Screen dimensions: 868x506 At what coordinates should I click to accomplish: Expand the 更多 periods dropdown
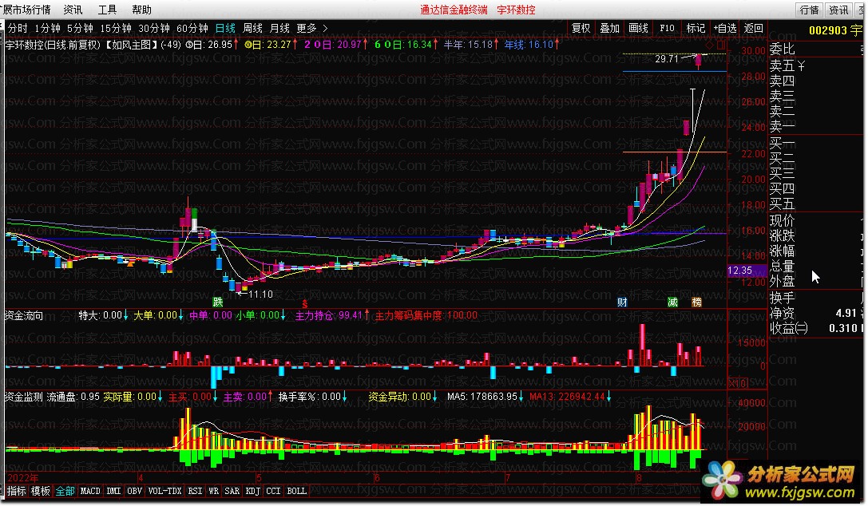point(311,28)
